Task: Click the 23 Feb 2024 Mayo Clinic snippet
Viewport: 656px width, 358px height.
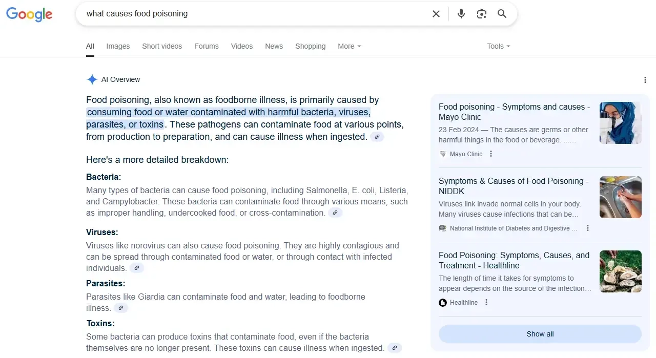Action: point(514,135)
